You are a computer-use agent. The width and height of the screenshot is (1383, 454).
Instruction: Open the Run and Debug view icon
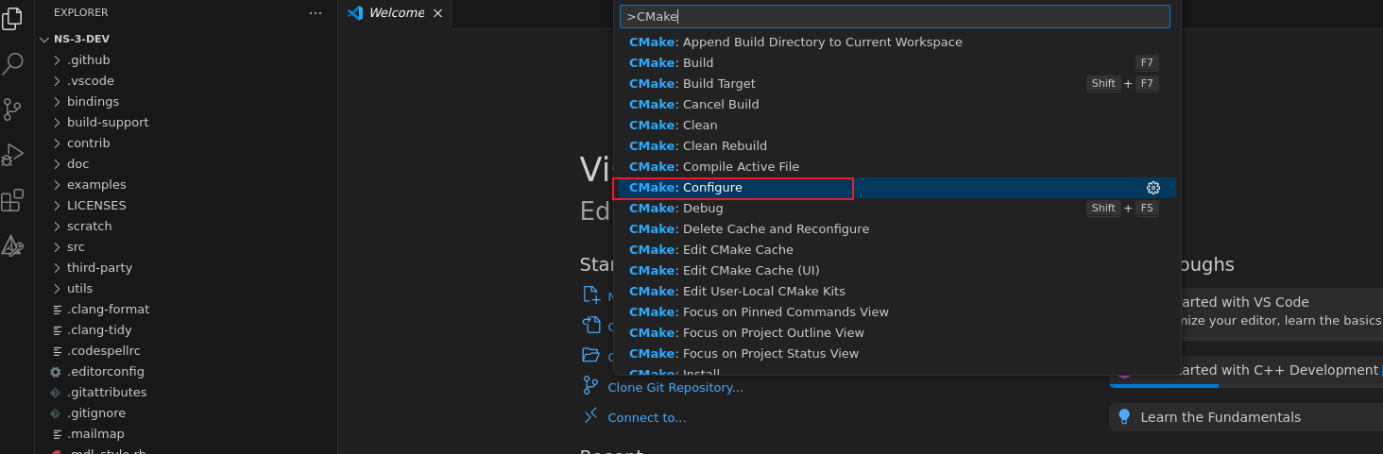coord(12,154)
